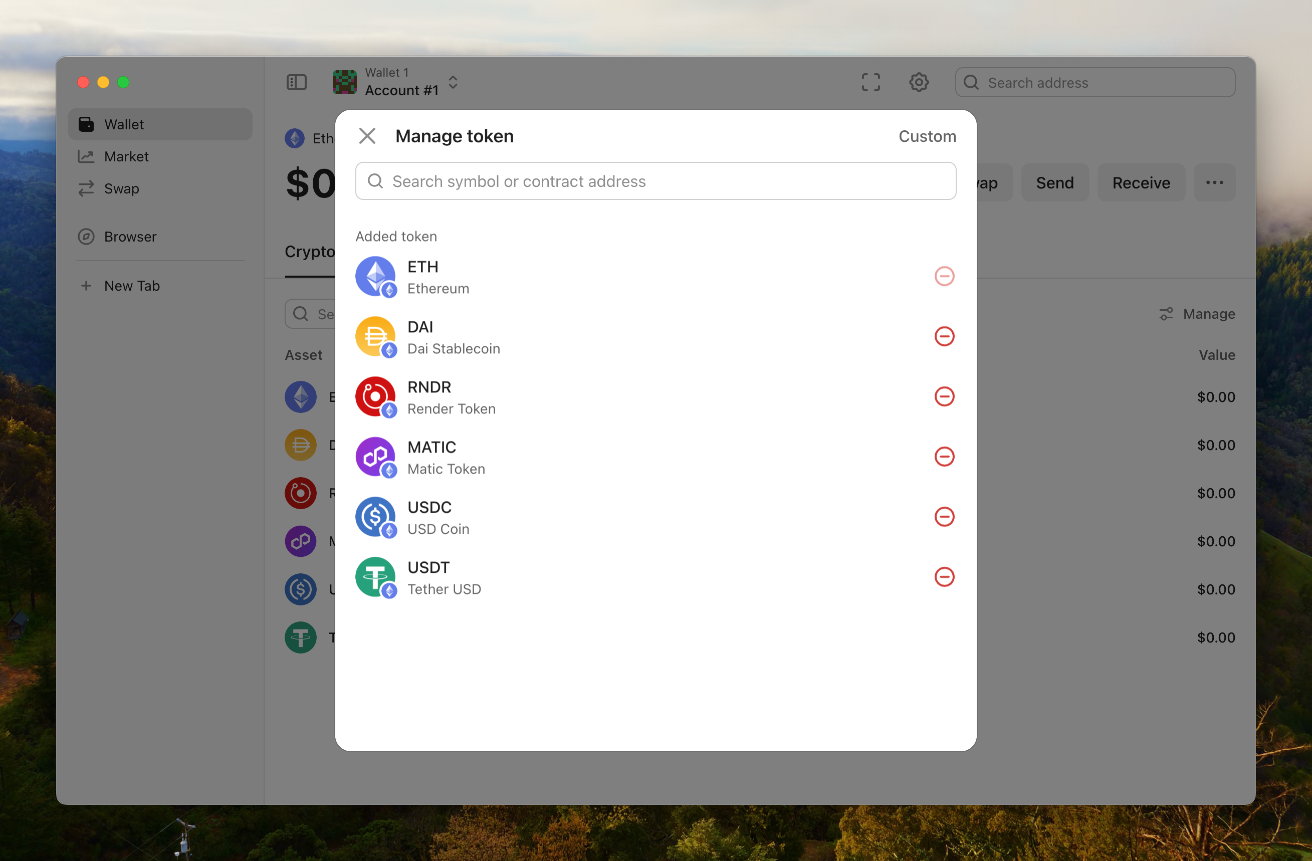Open the Browser section in sidebar

pyautogui.click(x=160, y=237)
